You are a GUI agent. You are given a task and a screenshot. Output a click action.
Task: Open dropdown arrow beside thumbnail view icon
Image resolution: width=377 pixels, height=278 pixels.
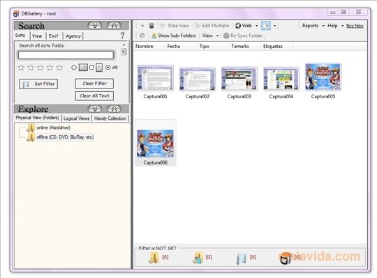click(274, 26)
